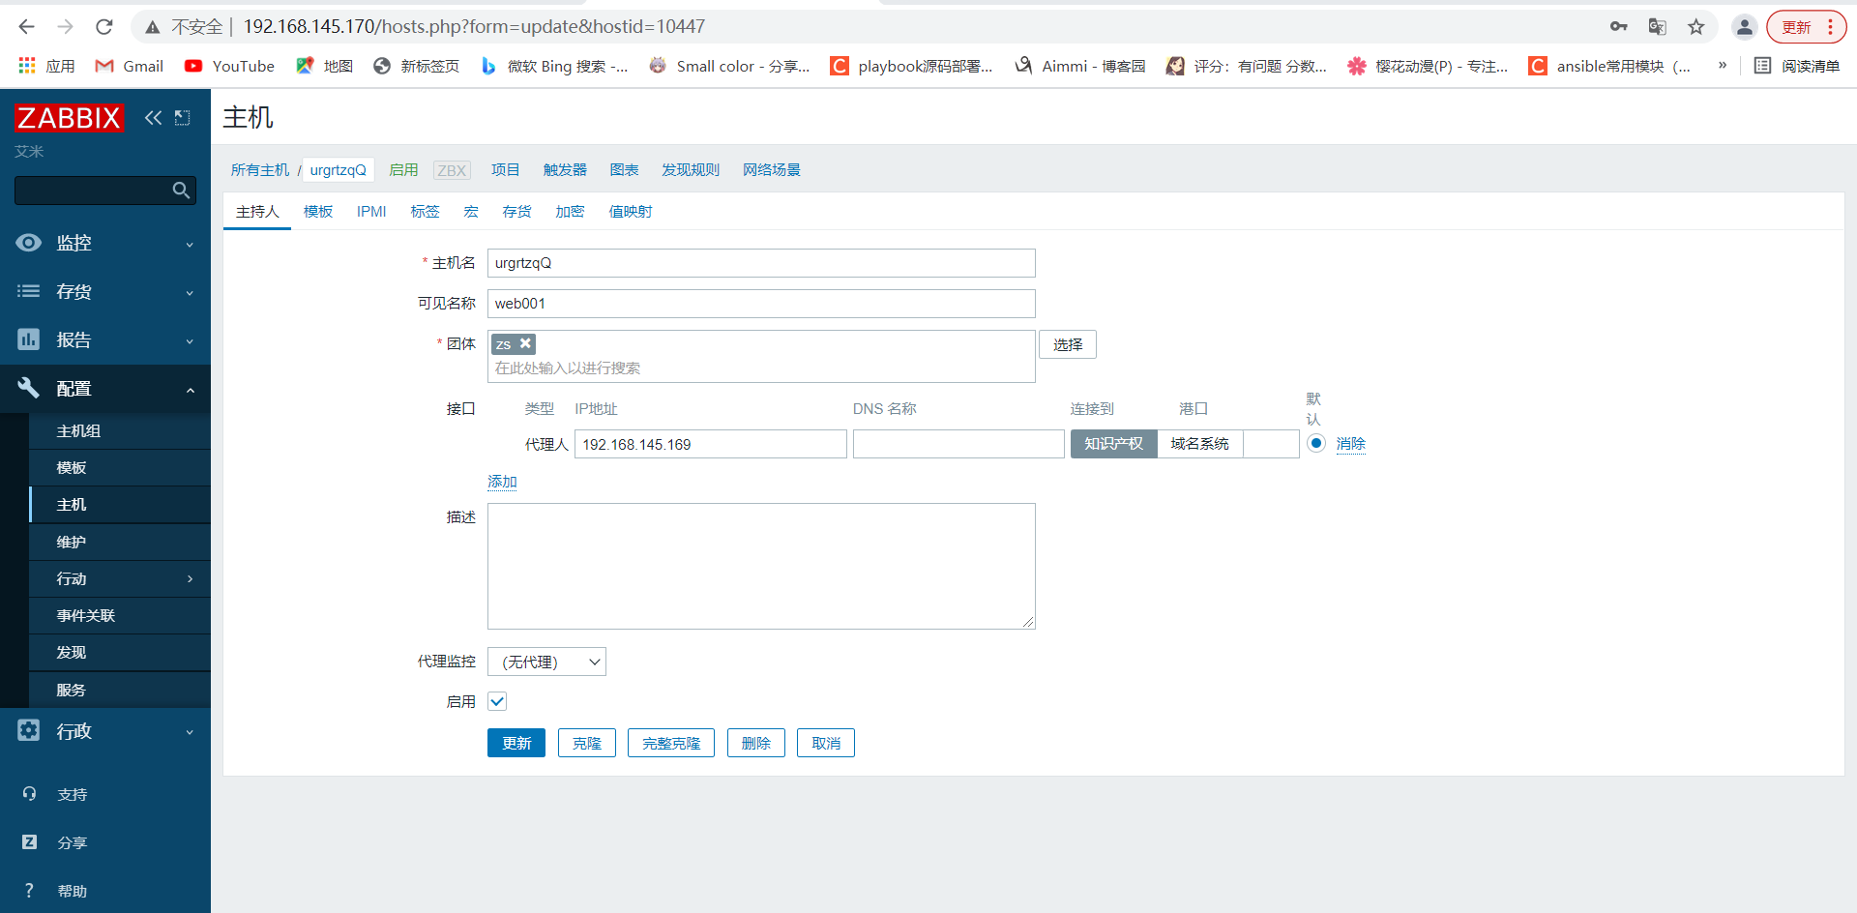
Task: Click the 更新 submit button
Action: click(516, 743)
